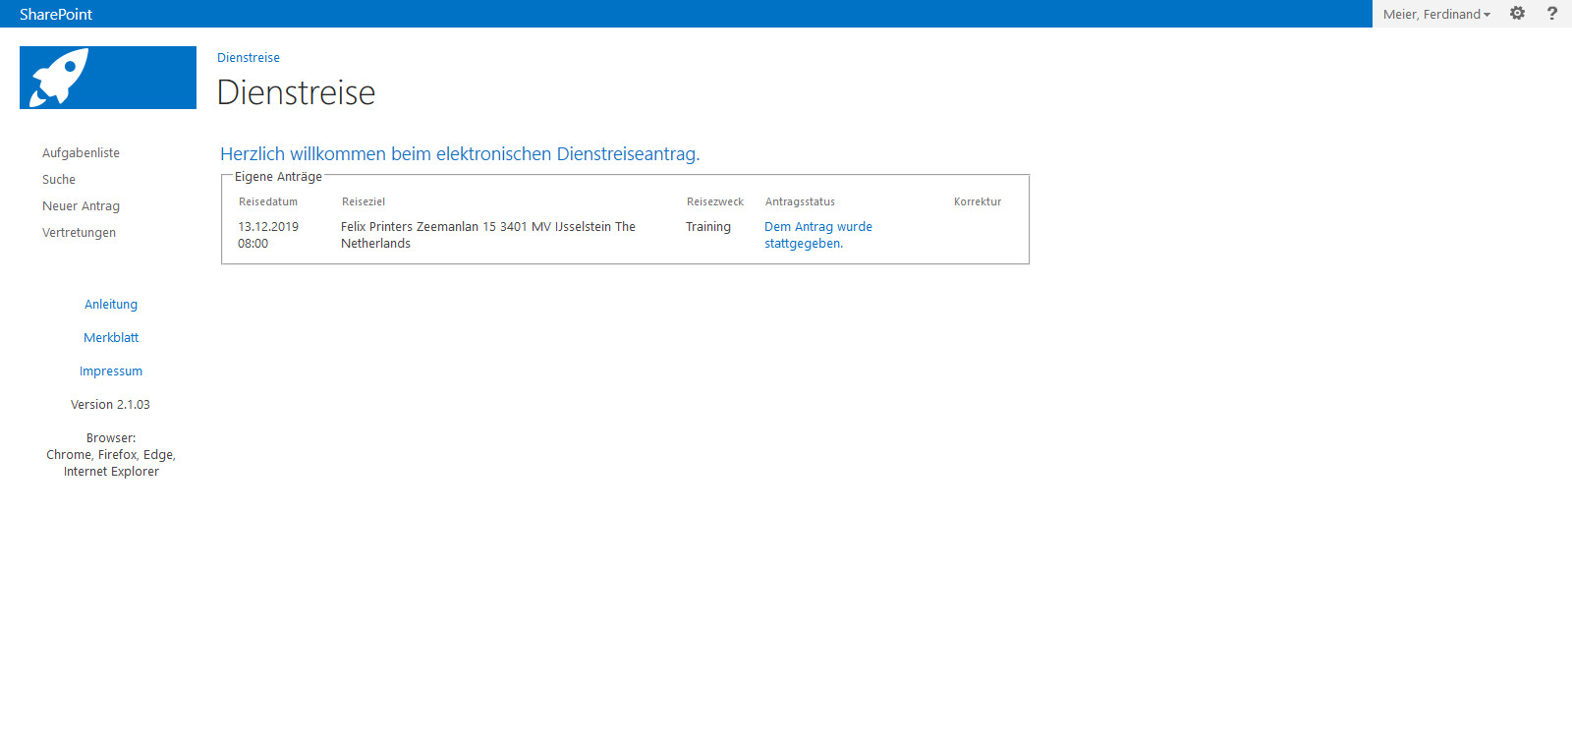Click the rocket site logo

[x=108, y=78]
